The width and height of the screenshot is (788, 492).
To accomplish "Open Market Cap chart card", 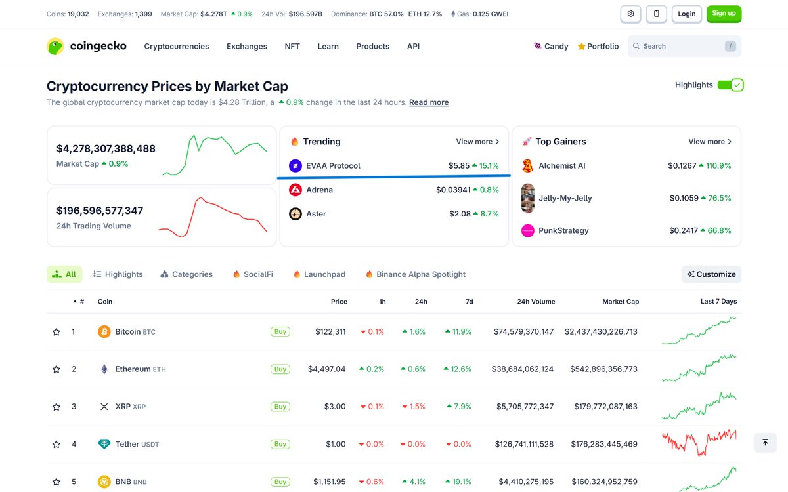I will point(162,155).
